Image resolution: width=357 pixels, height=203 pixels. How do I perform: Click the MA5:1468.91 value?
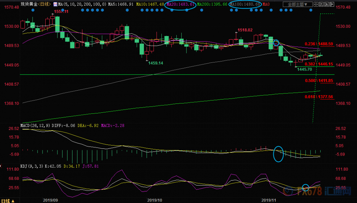[x=121, y=4]
